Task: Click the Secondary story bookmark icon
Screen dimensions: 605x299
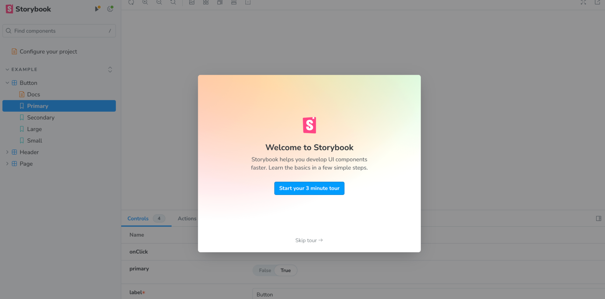Action: pos(22,117)
